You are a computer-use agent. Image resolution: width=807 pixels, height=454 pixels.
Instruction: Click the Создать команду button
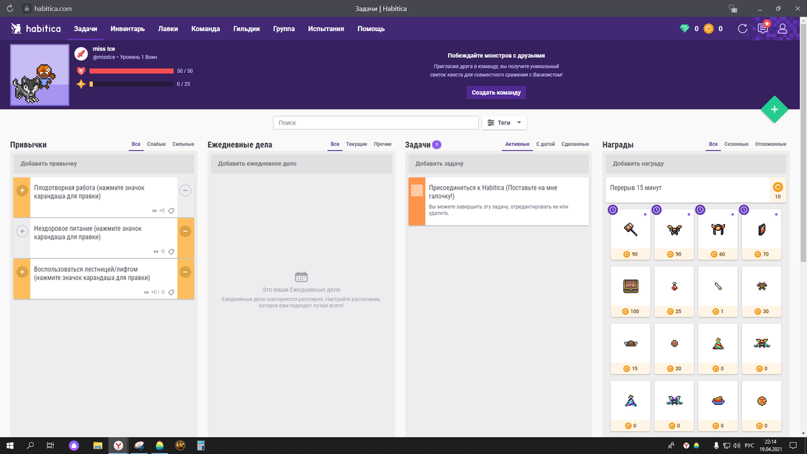coord(496,92)
